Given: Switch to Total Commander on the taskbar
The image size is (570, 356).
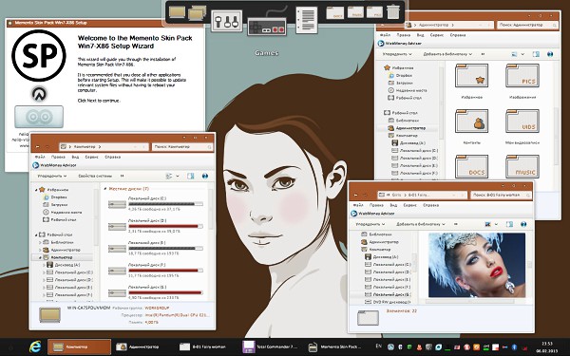Looking at the screenshot, I should [271, 347].
